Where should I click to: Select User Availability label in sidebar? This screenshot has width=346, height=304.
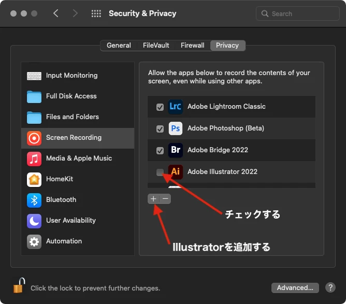(71, 221)
